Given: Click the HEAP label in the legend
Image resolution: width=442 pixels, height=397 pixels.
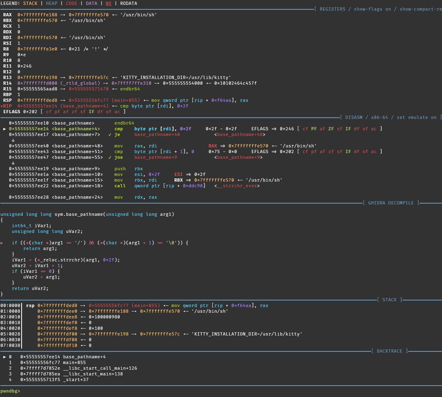Looking at the screenshot, I should tap(51, 3).
